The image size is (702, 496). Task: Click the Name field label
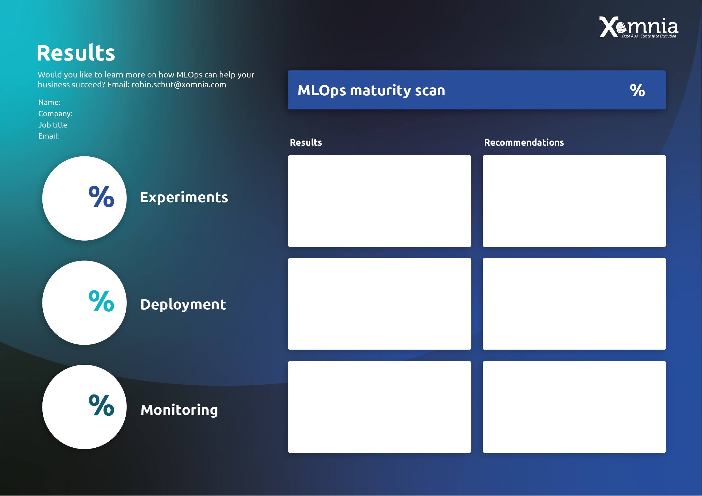49,102
